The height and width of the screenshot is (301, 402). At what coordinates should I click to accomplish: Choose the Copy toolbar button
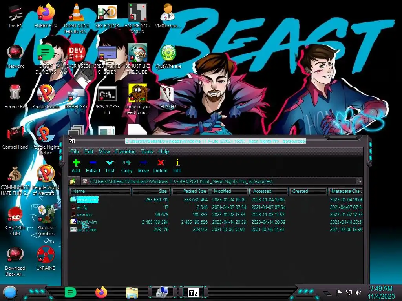point(127,166)
